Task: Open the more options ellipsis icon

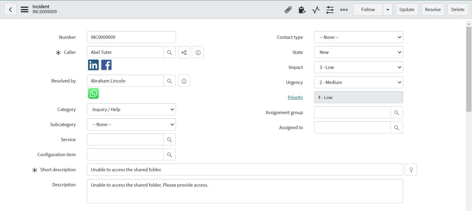Action: click(x=344, y=10)
